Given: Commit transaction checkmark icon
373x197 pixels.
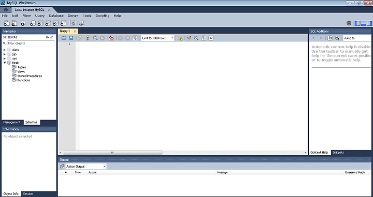Looking at the screenshot, I should pos(120,38).
